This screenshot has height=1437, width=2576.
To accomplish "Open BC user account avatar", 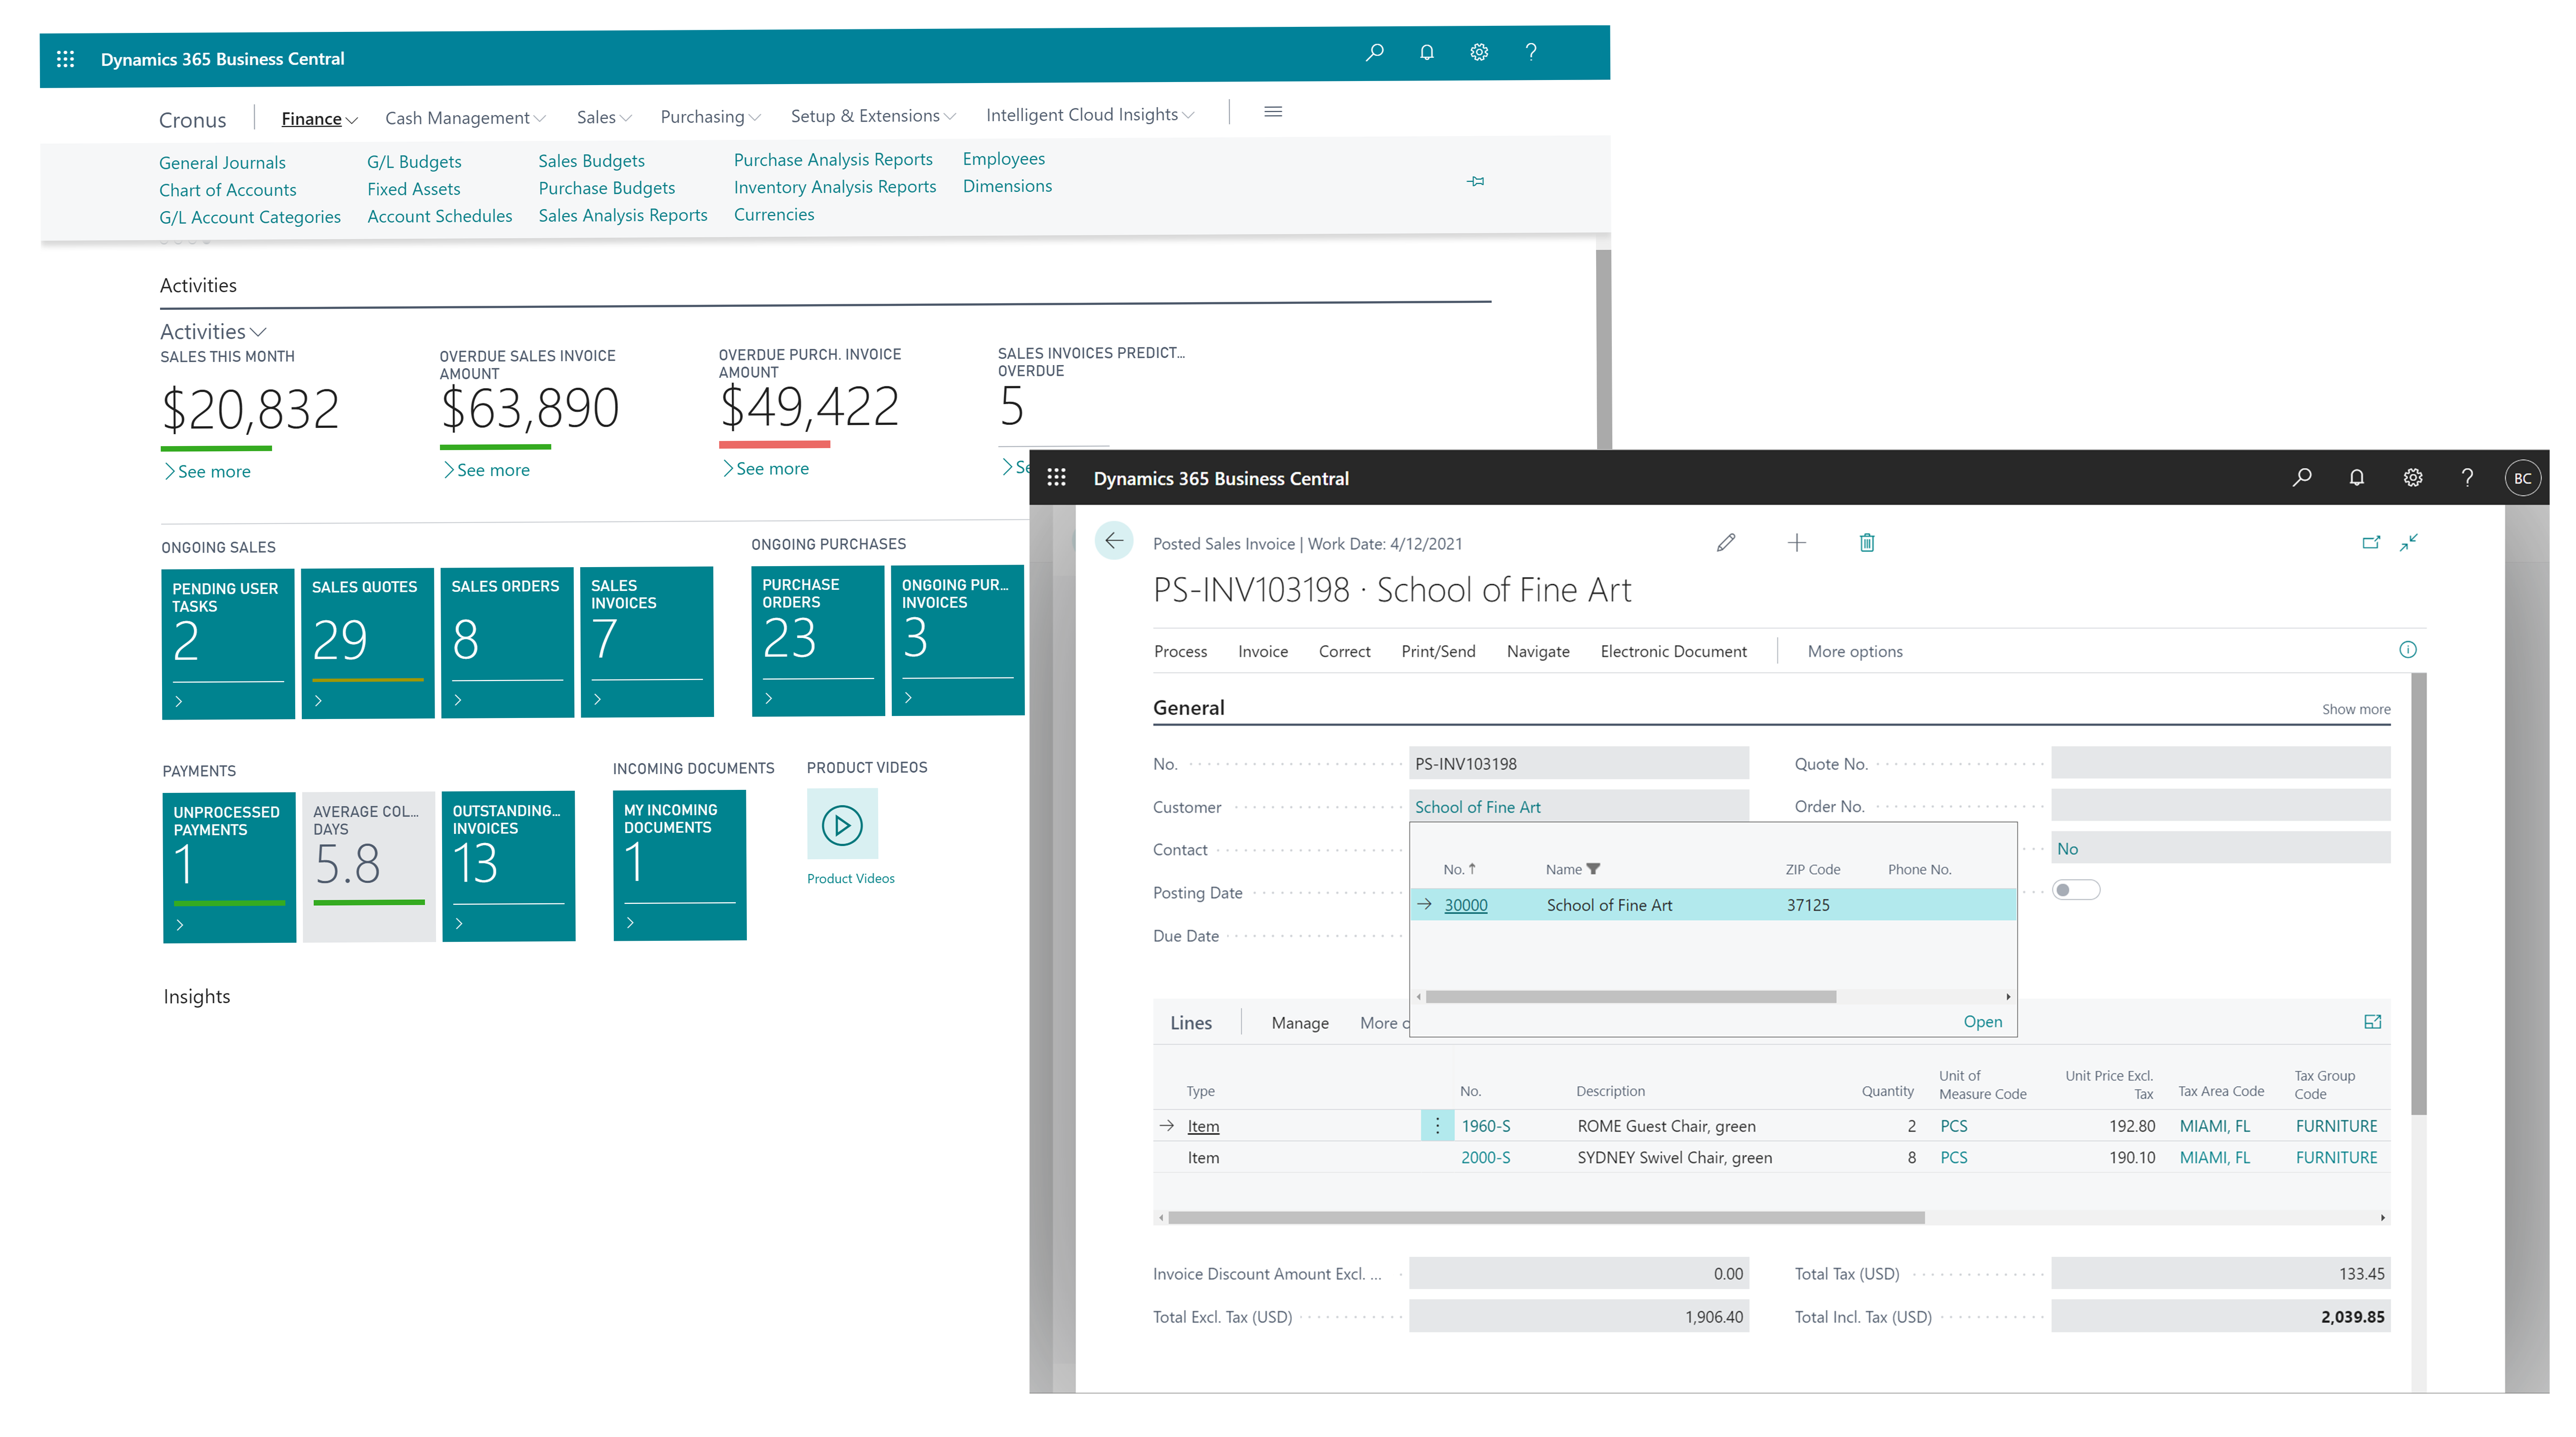I will (2522, 478).
